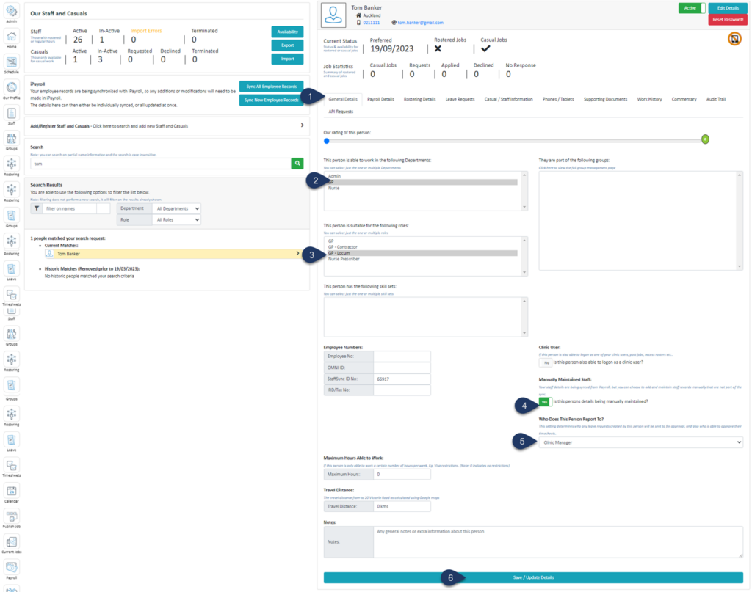Screen dimensions: 752x592
Task: Click the tick under Casual Jobs
Action: [485, 48]
